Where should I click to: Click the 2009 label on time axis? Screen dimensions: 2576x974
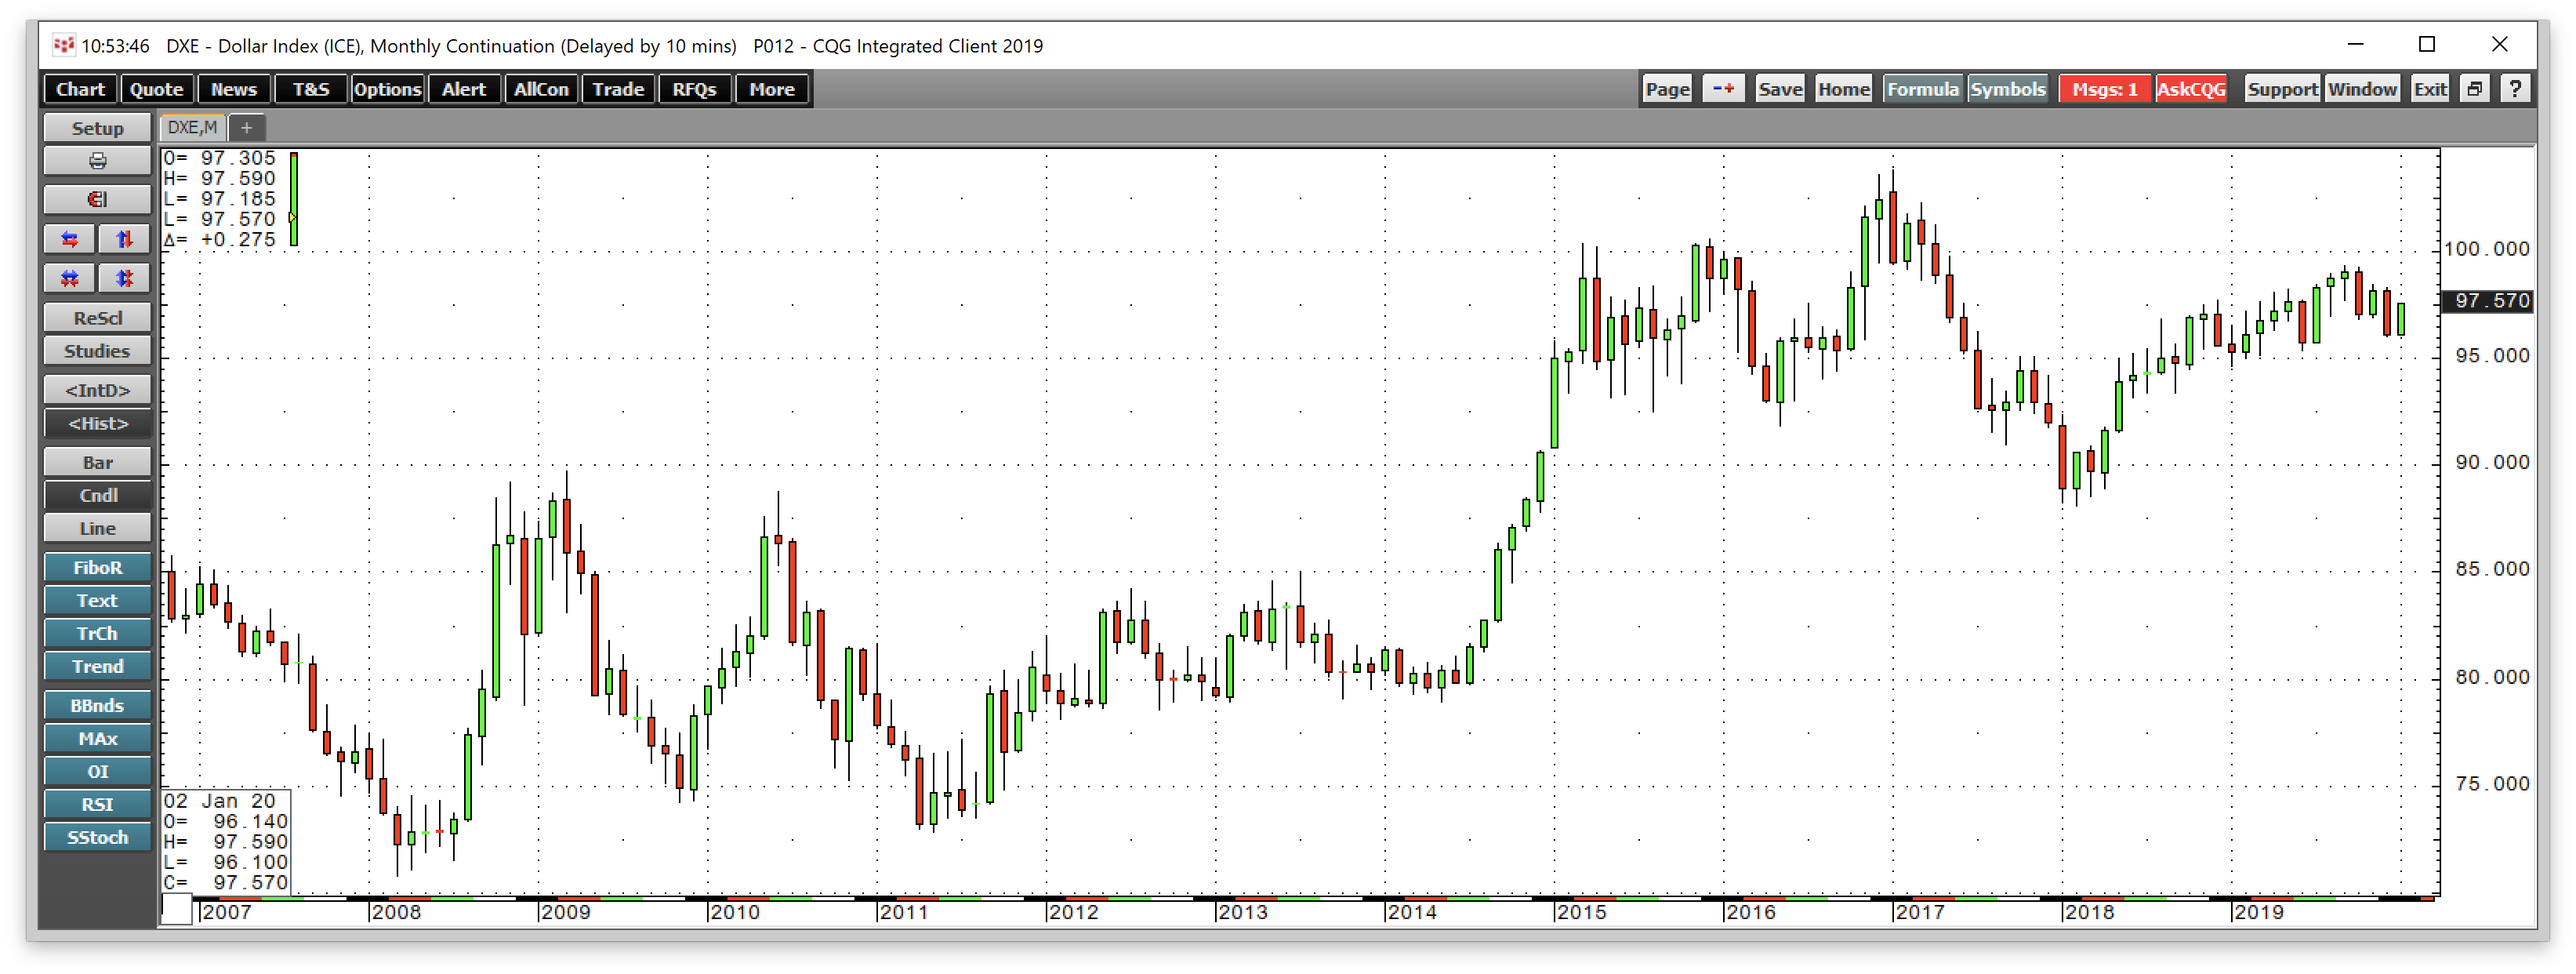point(565,912)
